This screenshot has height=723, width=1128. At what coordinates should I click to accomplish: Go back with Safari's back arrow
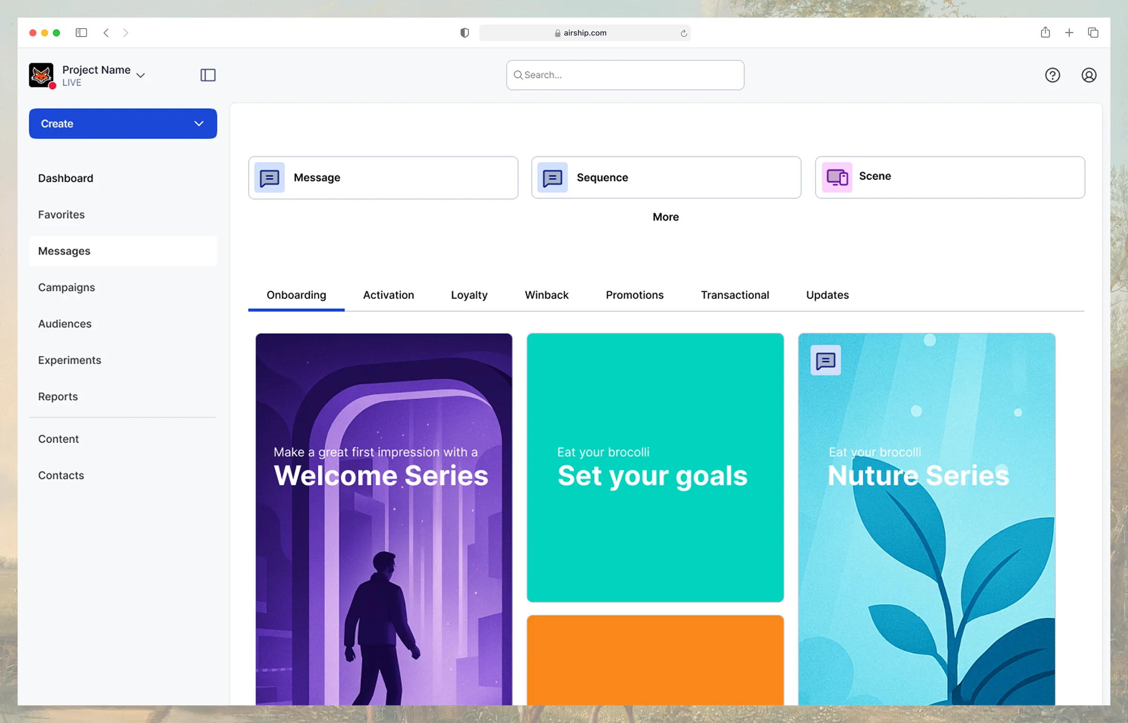(106, 32)
